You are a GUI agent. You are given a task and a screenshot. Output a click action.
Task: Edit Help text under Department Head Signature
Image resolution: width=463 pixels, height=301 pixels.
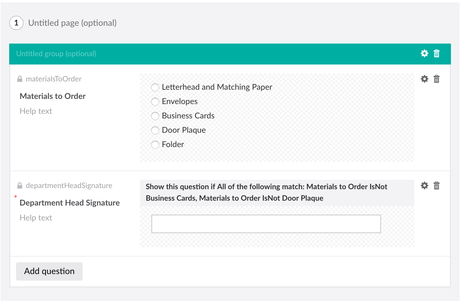coord(36,218)
